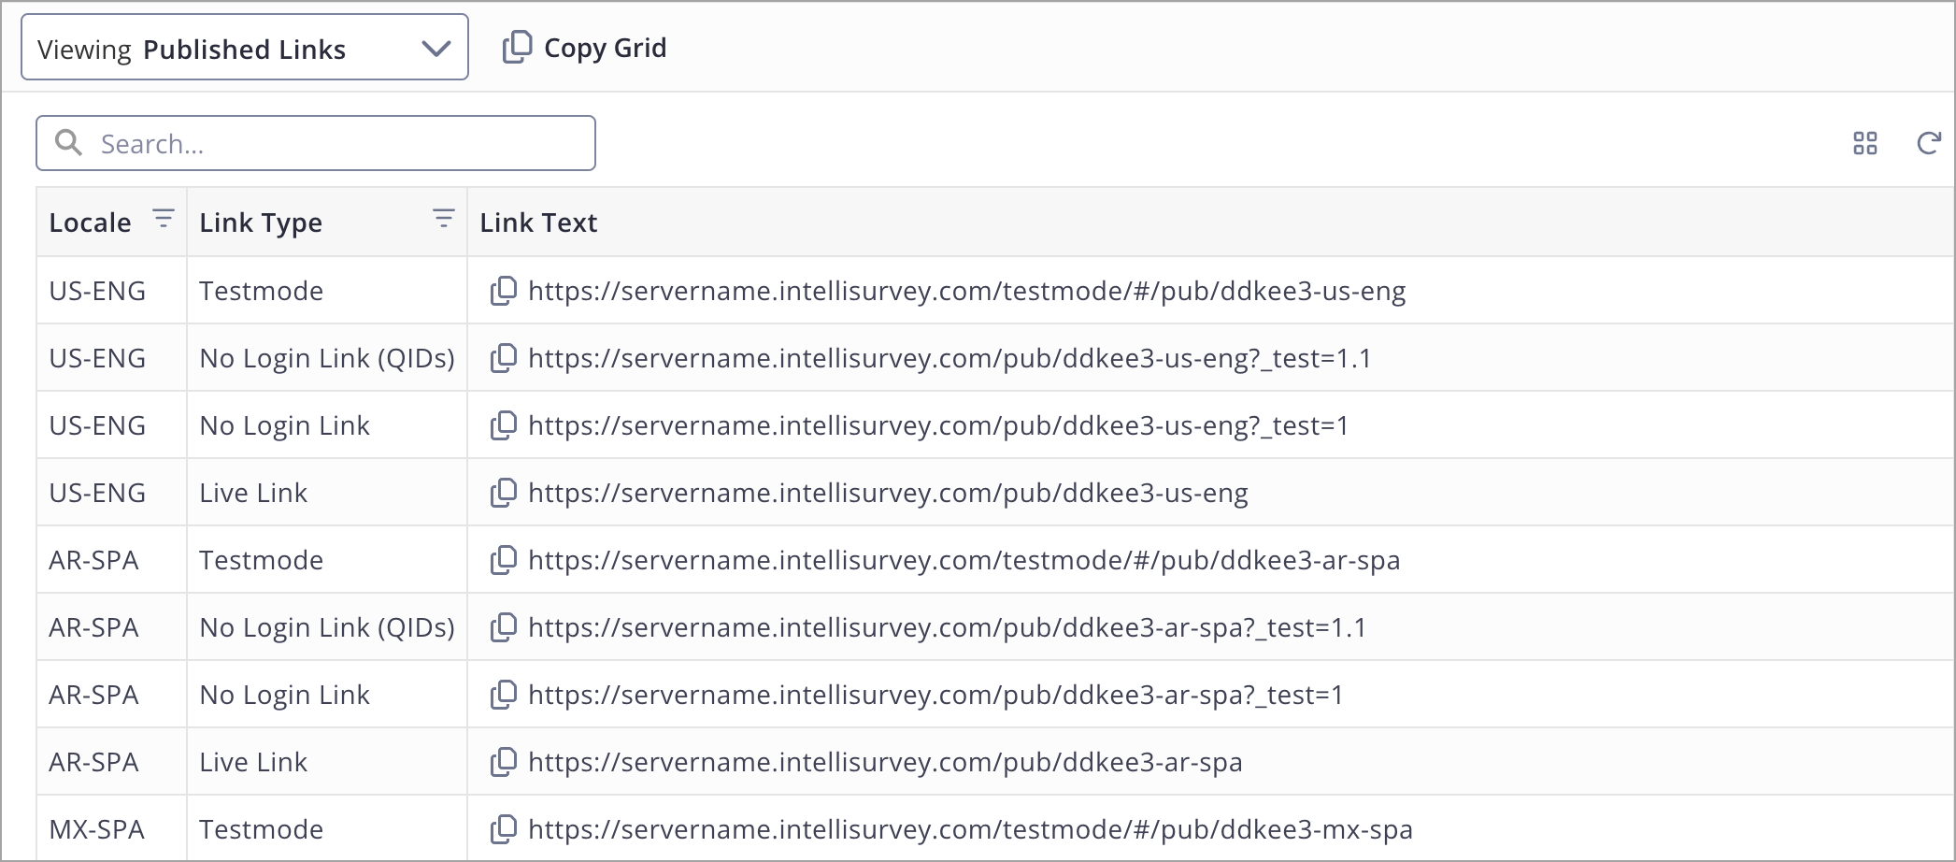Click the Testmode cell in first US-ENG row
Image resolution: width=1956 pixels, height=862 pixels.
click(x=327, y=291)
